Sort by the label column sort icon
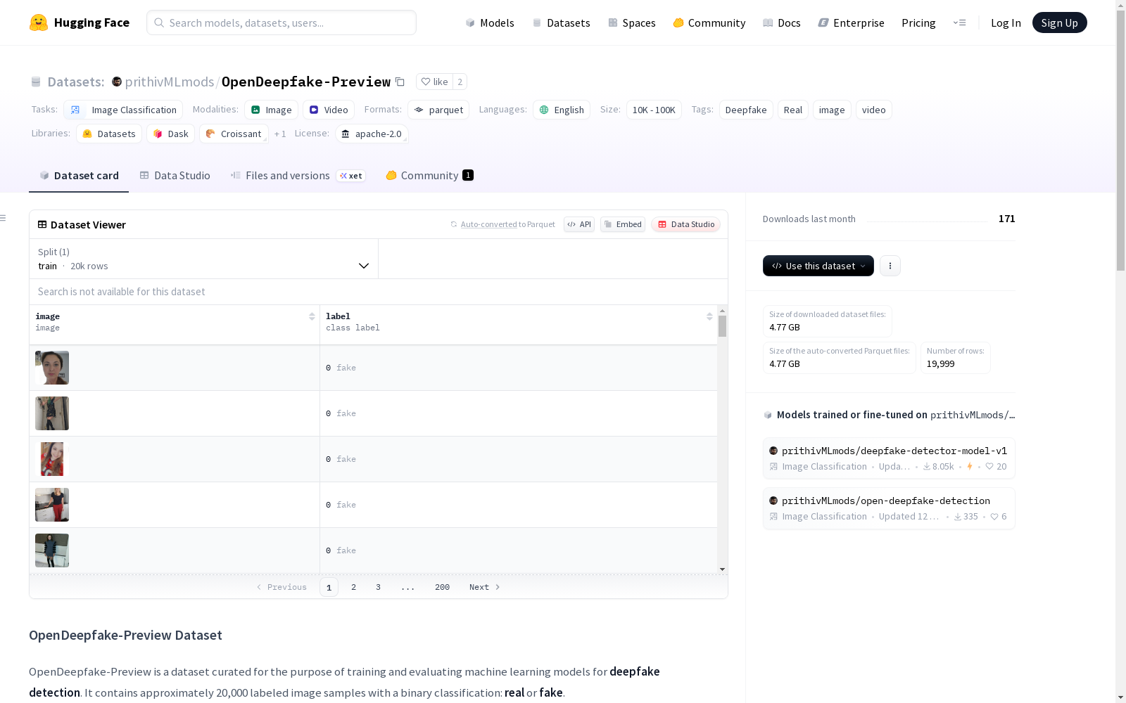1126x703 pixels. pos(709,316)
